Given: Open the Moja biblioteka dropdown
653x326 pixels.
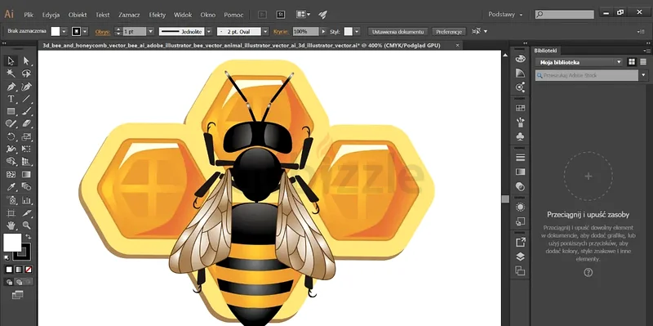Looking at the screenshot, I should click(580, 62).
